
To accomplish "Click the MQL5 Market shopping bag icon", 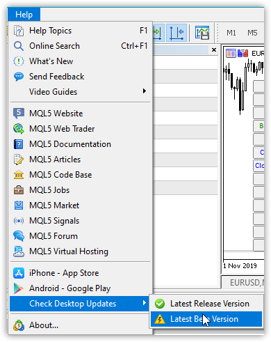I will pos(19,205).
